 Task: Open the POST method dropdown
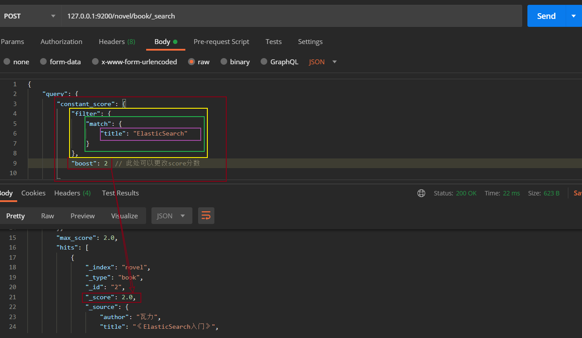[30, 16]
